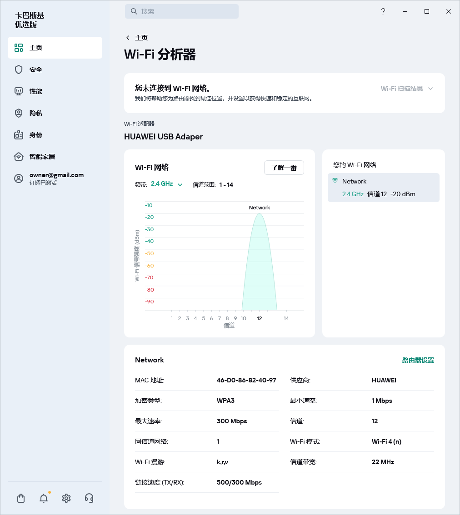Expand the Wi-Fi 扫描结果 dropdown
This screenshot has width=460, height=515.
pos(406,89)
